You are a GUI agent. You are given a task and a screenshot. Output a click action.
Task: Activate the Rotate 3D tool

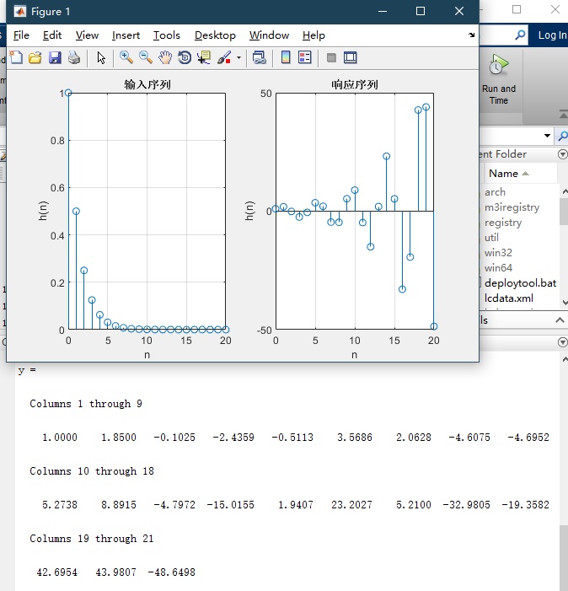click(x=185, y=57)
